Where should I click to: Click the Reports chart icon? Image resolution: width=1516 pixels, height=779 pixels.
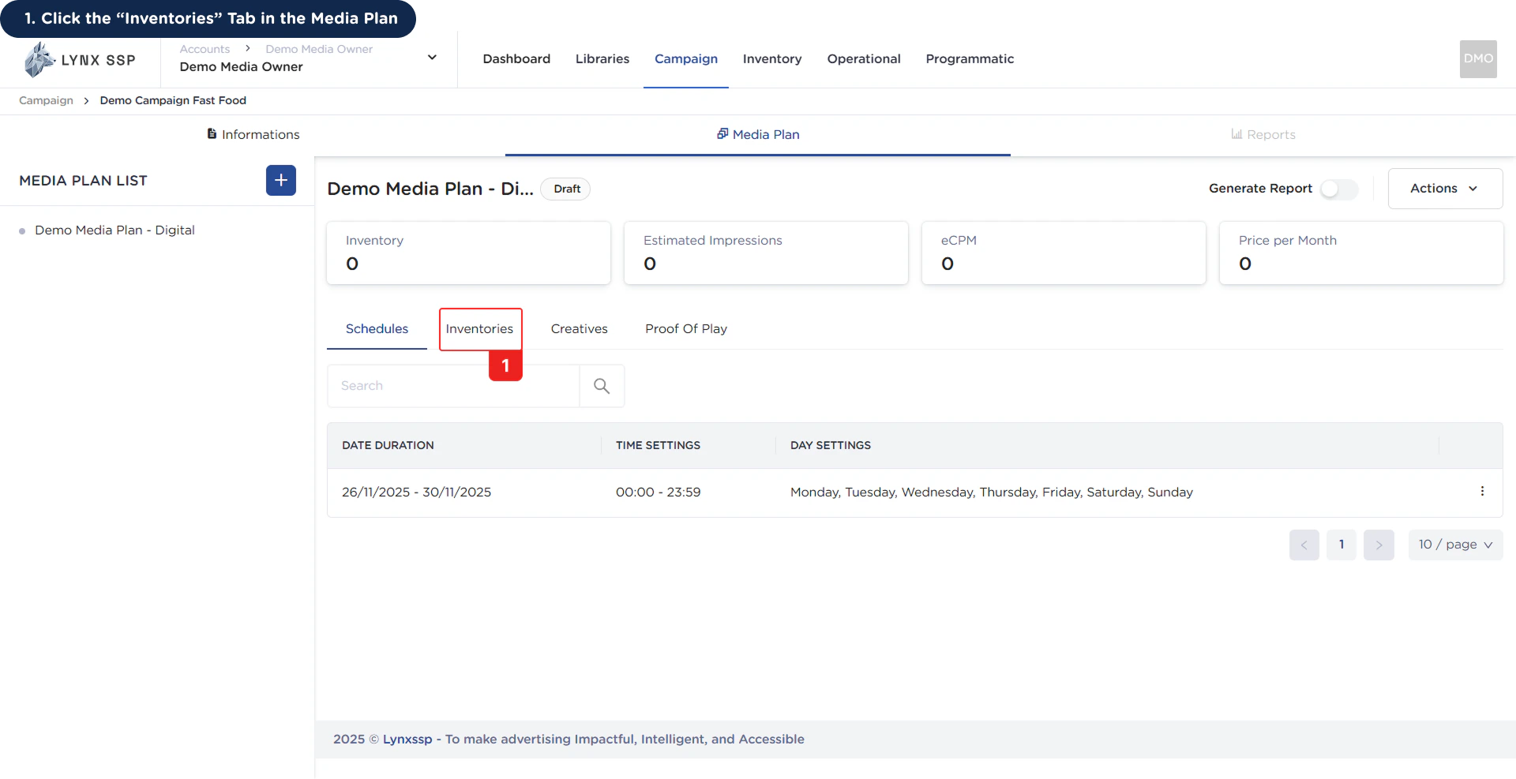(x=1236, y=134)
